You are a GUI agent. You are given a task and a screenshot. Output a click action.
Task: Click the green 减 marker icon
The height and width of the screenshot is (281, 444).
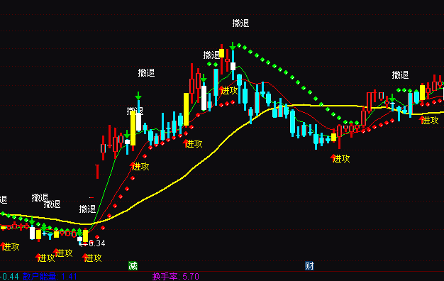coord(133,265)
